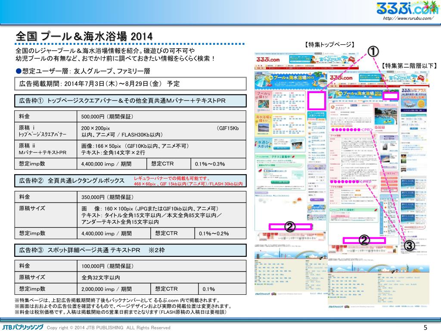Click the JTBパブリッシング logo in the footer

coord(22,327)
